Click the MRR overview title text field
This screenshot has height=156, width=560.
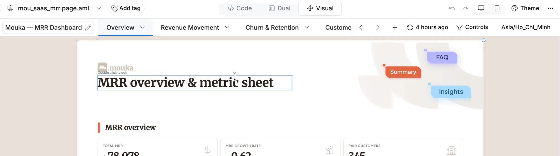195,83
